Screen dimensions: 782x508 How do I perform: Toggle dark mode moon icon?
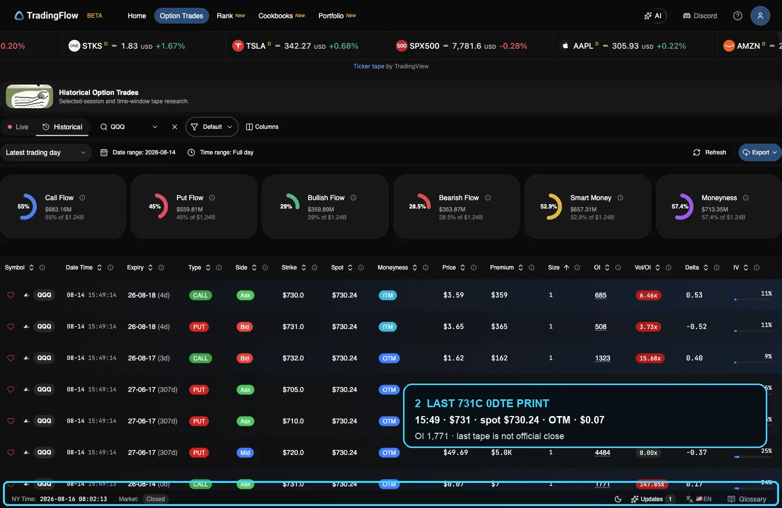[618, 499]
